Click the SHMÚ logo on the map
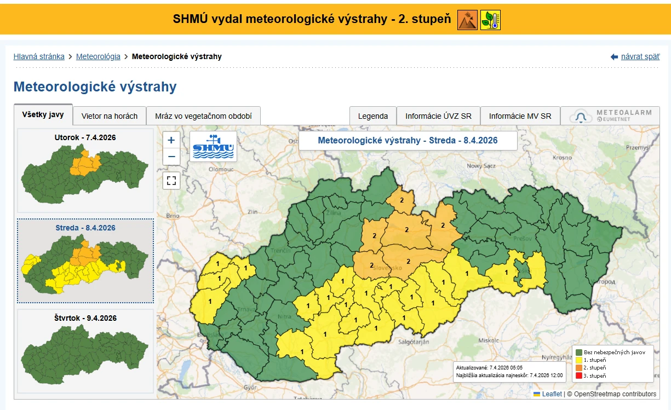The image size is (671, 410). pos(213,146)
